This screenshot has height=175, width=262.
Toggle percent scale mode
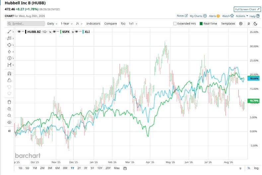[x=249, y=168]
